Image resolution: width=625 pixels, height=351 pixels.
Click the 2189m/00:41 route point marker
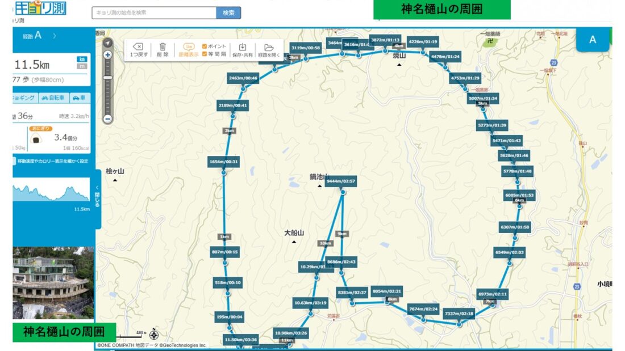click(233, 106)
